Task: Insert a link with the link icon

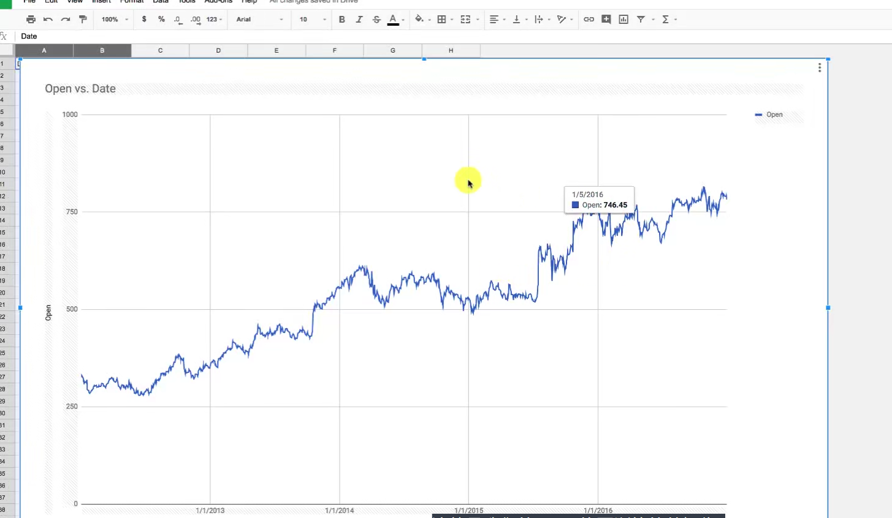Action: [x=589, y=20]
